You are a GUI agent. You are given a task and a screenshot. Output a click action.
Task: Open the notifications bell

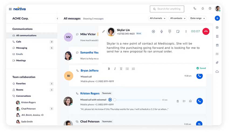203,9
